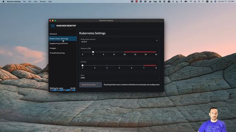Viewport: 236px width, 132px height.
Task: Click the 'v1.21.5' version value
Action: point(84,42)
